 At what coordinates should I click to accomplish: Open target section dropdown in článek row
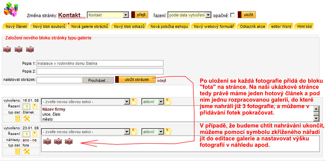click(86, 102)
